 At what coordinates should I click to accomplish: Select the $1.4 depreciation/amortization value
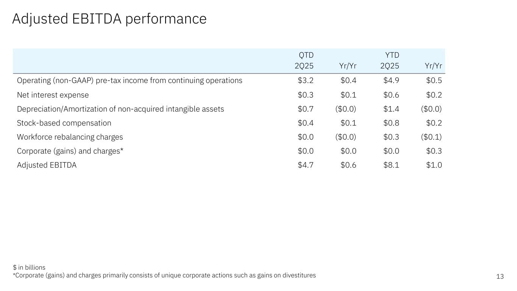(x=391, y=109)
